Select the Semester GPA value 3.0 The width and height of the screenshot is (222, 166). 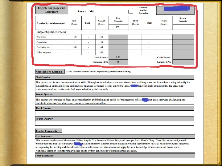(x=118, y=62)
